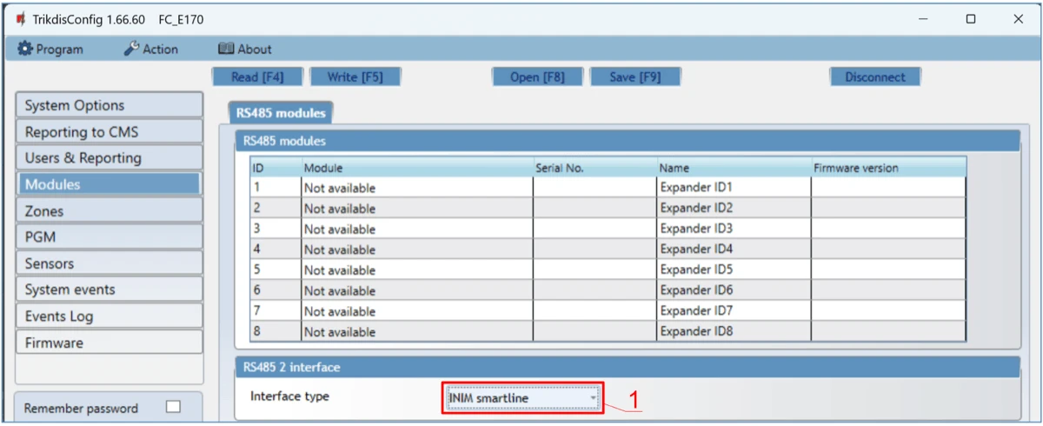Open Reporting to CMS section

pos(109,132)
